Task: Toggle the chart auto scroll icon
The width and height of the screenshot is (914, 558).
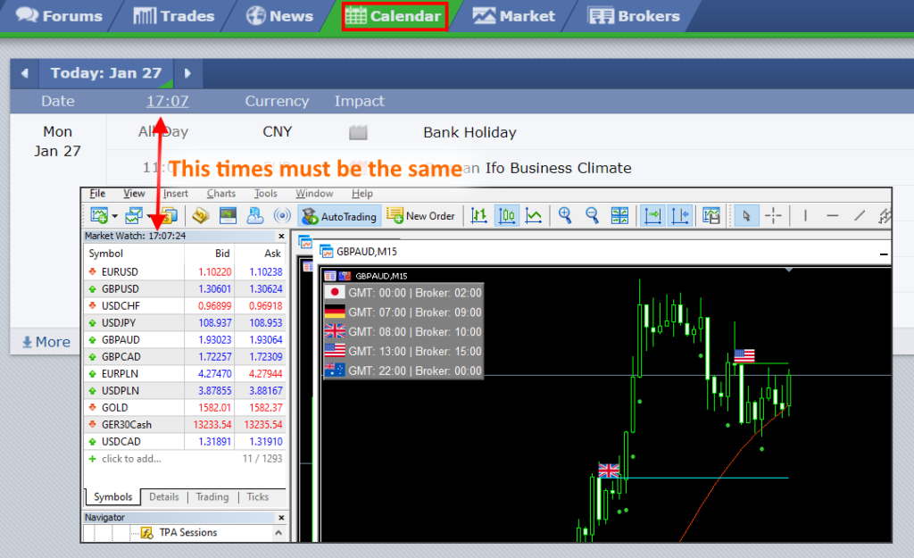Action: (652, 215)
